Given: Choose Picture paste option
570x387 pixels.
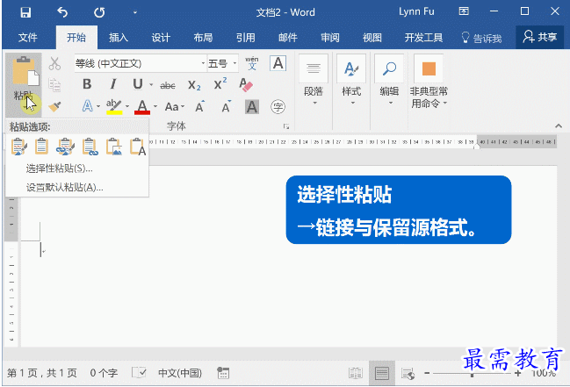Looking at the screenshot, I should (x=114, y=147).
